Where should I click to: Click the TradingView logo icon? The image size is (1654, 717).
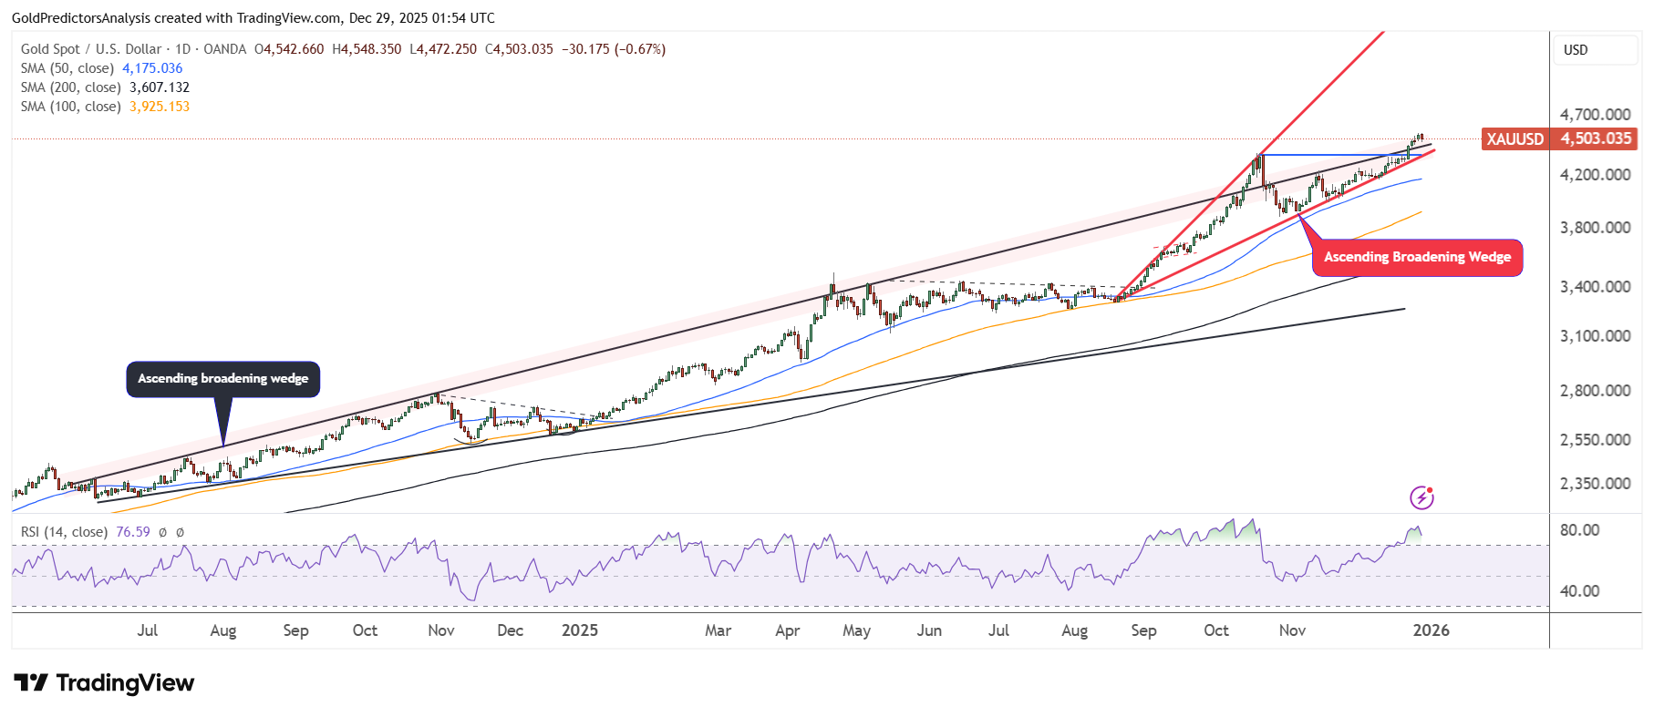[x=31, y=683]
